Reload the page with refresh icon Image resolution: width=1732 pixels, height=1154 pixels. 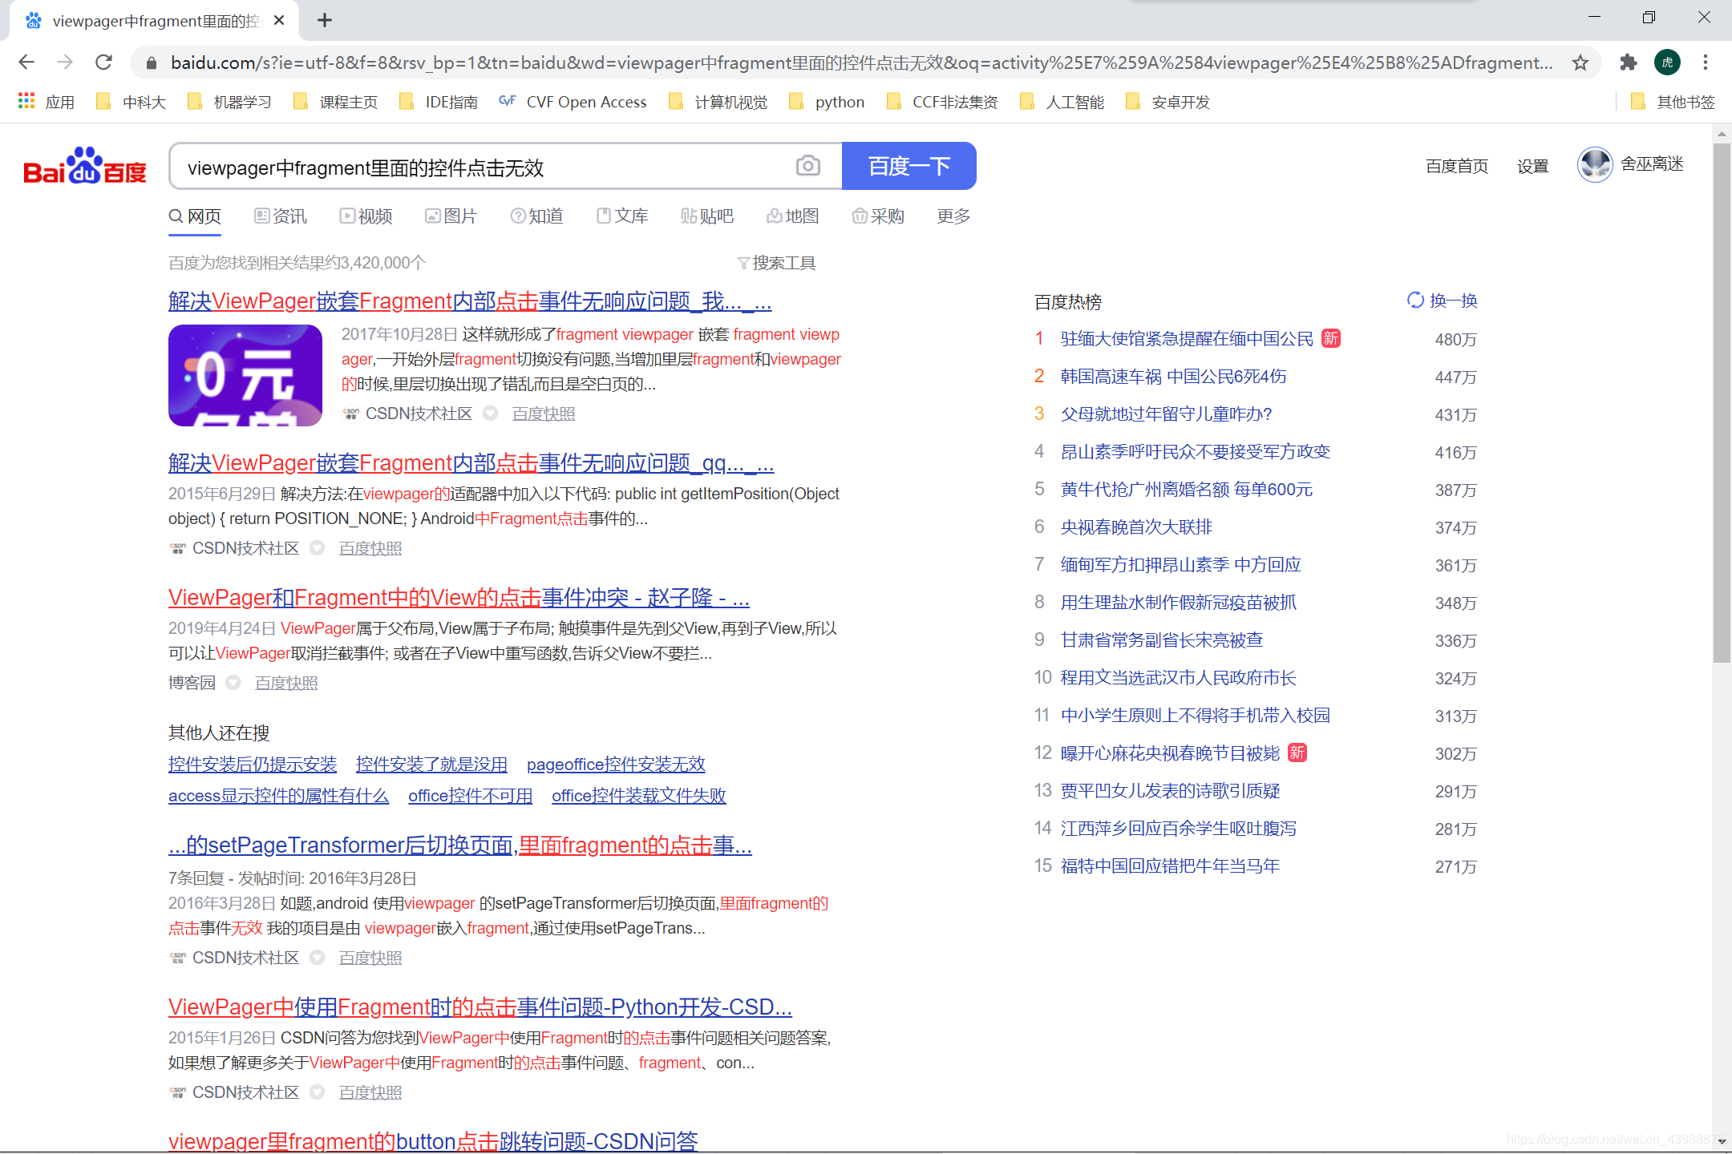tap(103, 63)
